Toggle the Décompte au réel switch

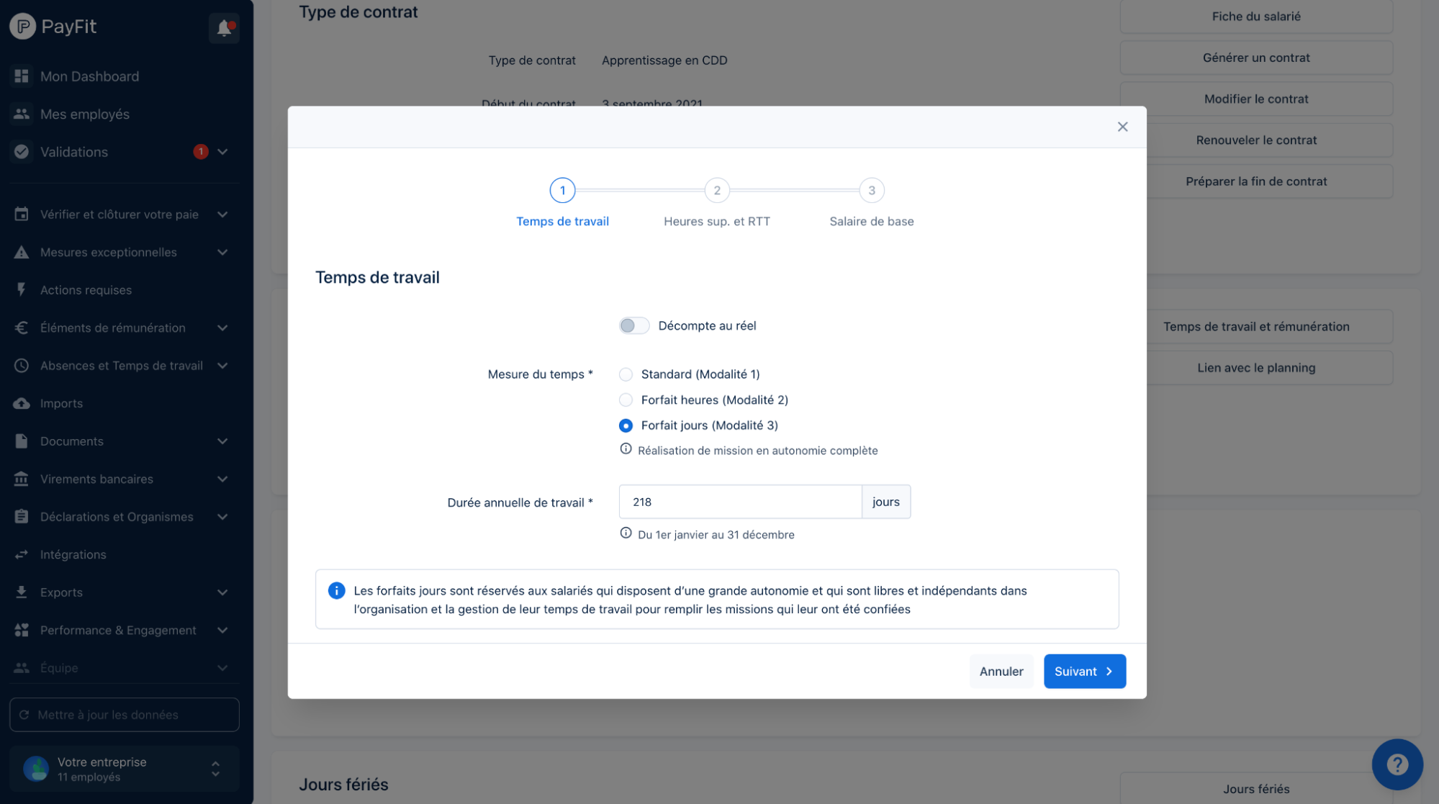633,325
